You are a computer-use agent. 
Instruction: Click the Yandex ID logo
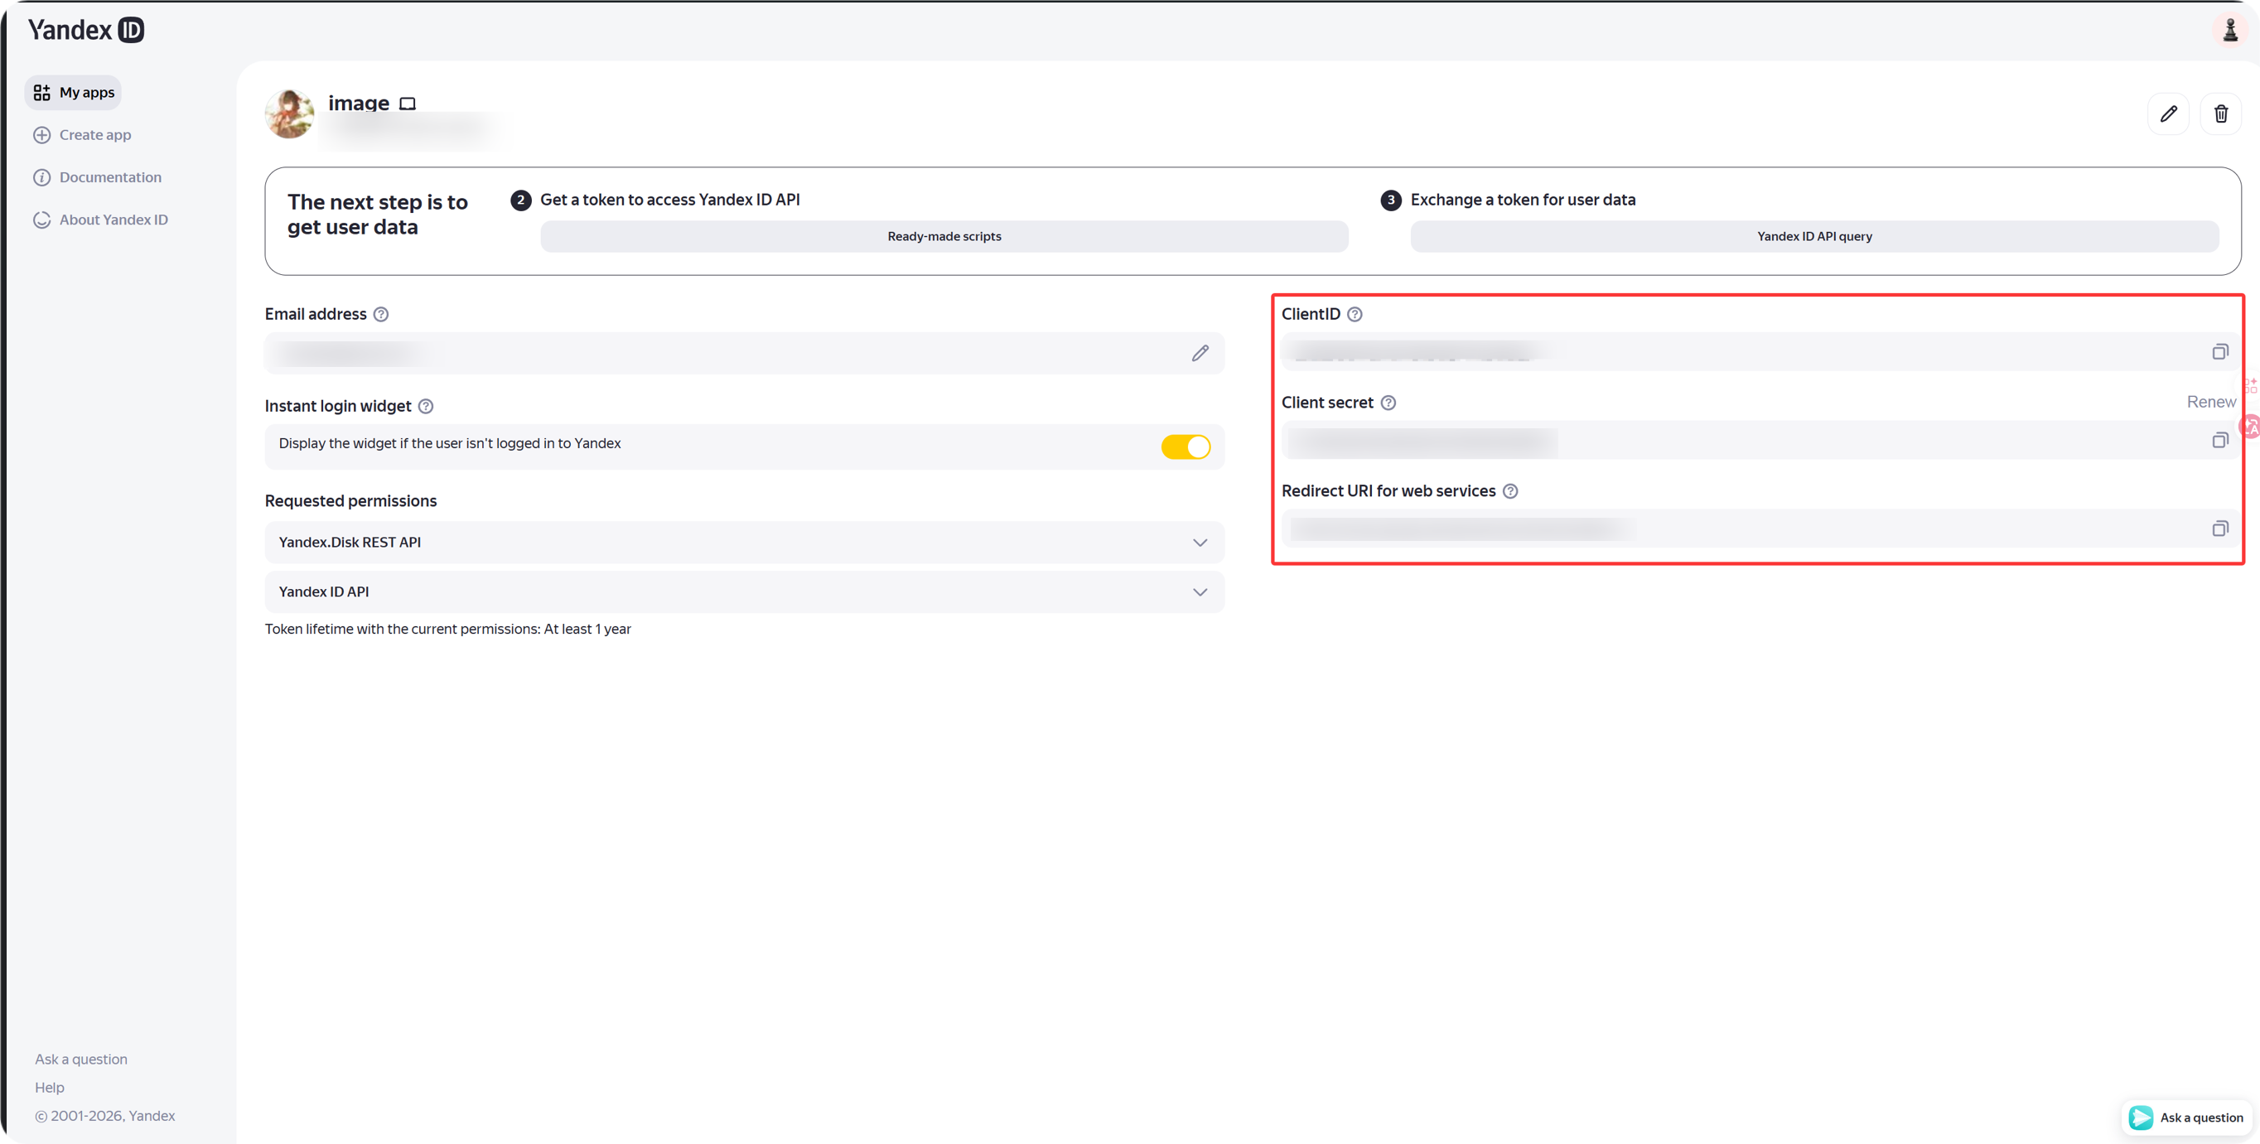[x=86, y=30]
